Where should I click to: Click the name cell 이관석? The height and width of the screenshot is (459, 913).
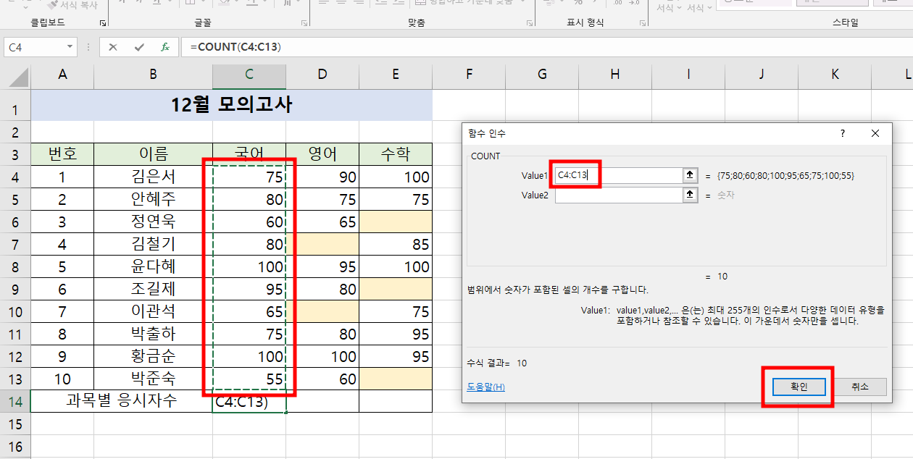tap(153, 311)
